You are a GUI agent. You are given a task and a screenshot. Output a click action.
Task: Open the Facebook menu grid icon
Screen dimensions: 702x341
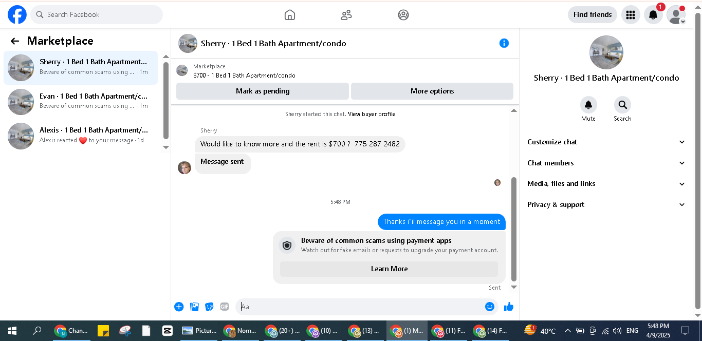[631, 15]
